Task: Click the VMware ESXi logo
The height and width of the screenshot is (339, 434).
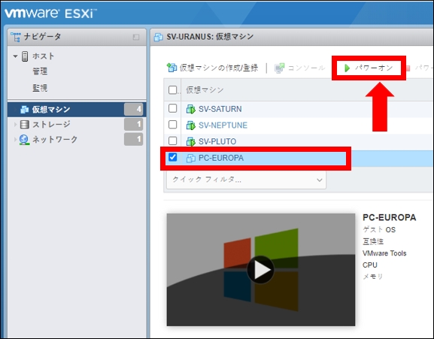Action: pos(50,14)
